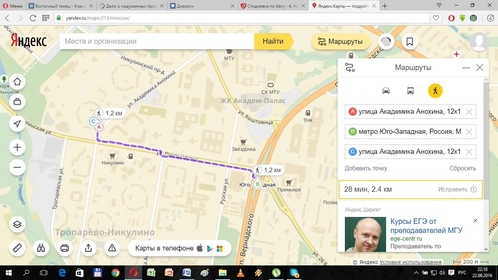This screenshot has height=280, width=498.
Task: Select the pedestrian walking route mode
Action: (435, 91)
